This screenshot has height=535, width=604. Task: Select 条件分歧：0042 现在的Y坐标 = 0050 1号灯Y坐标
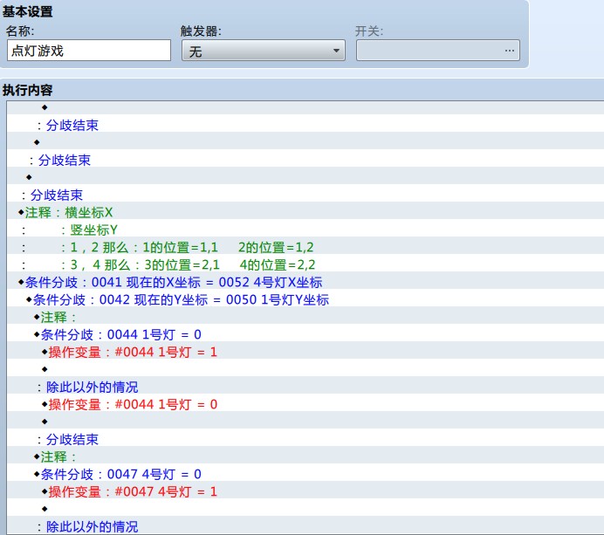(x=305, y=299)
